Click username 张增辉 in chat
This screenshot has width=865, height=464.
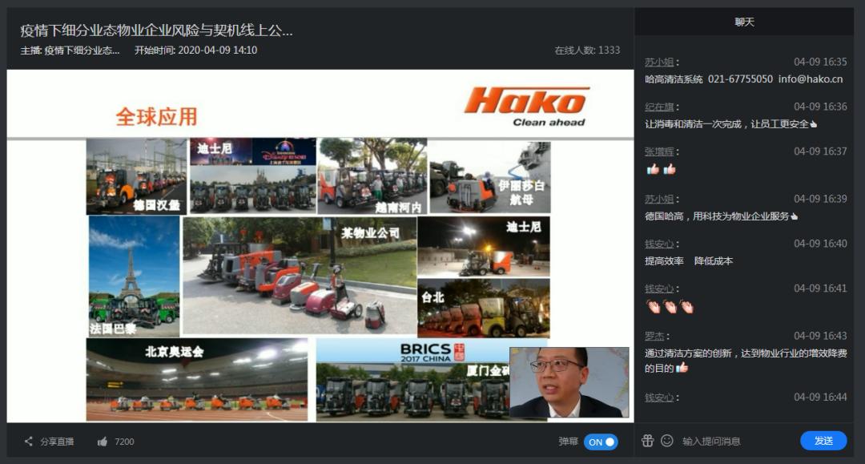point(659,151)
